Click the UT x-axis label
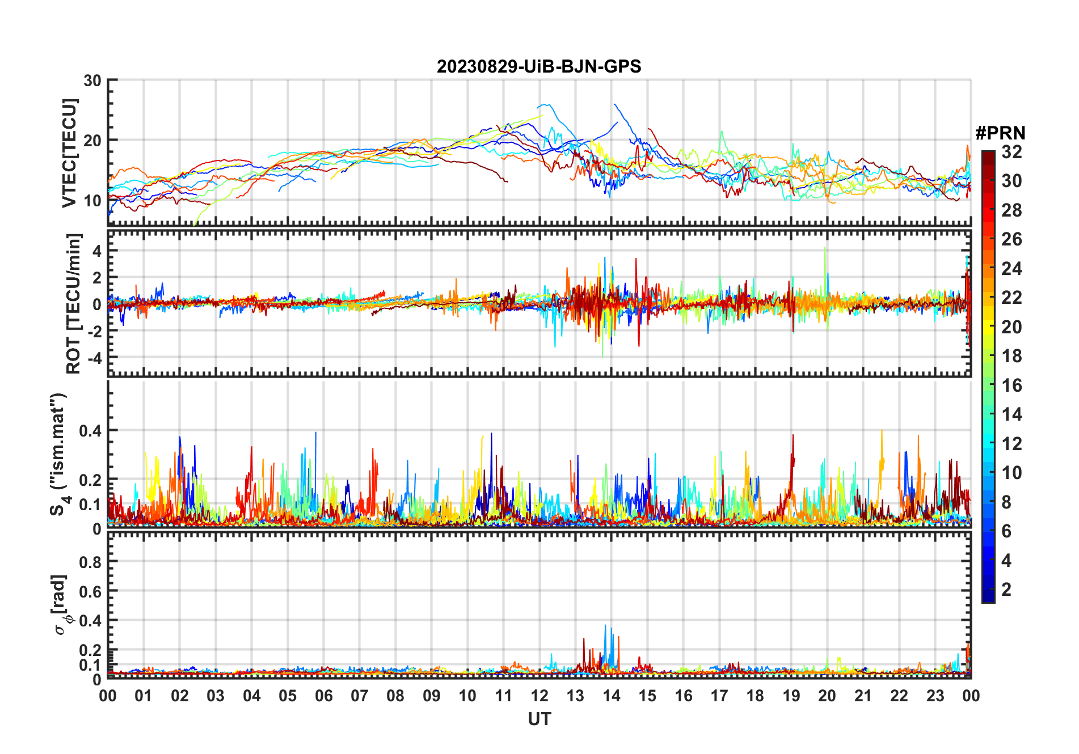This screenshot has width=1079, height=754. (539, 719)
